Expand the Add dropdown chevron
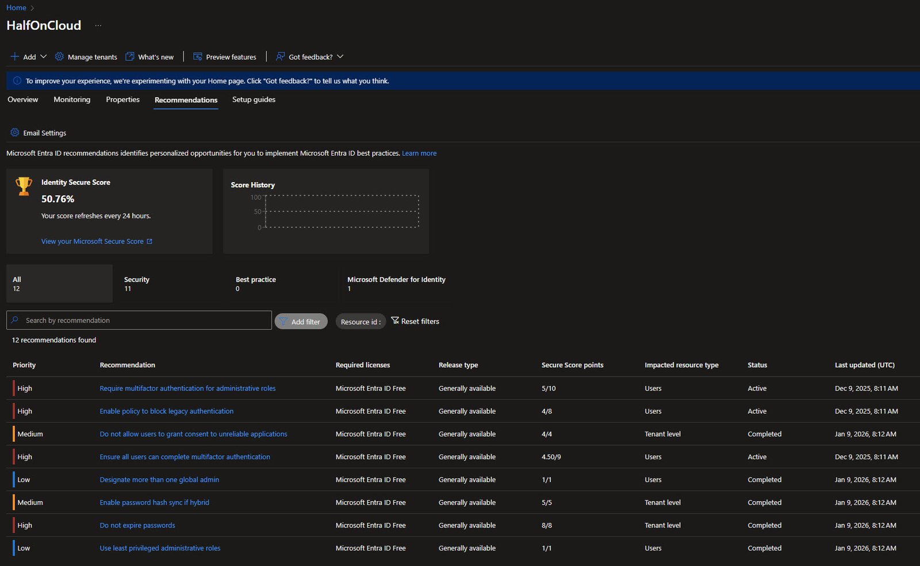Screen dimensions: 920x566 coord(43,56)
